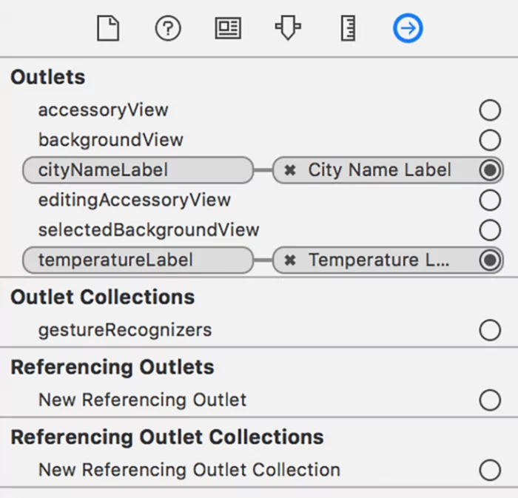Screen dimensions: 518x498
Task: Click the City Name Label destination
Action: [x=379, y=170]
